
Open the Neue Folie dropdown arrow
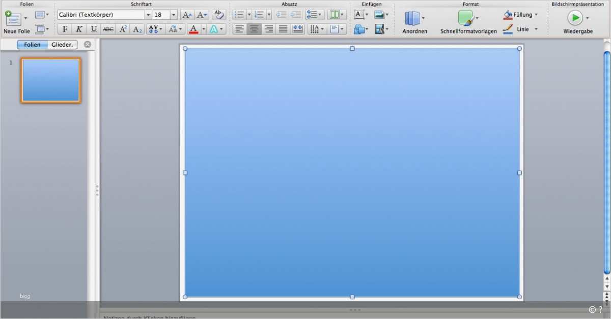[26, 18]
